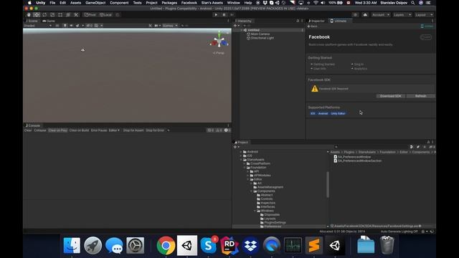Select SA_PreferencesWindow asset
The height and width of the screenshot is (258, 459).
pos(352,157)
